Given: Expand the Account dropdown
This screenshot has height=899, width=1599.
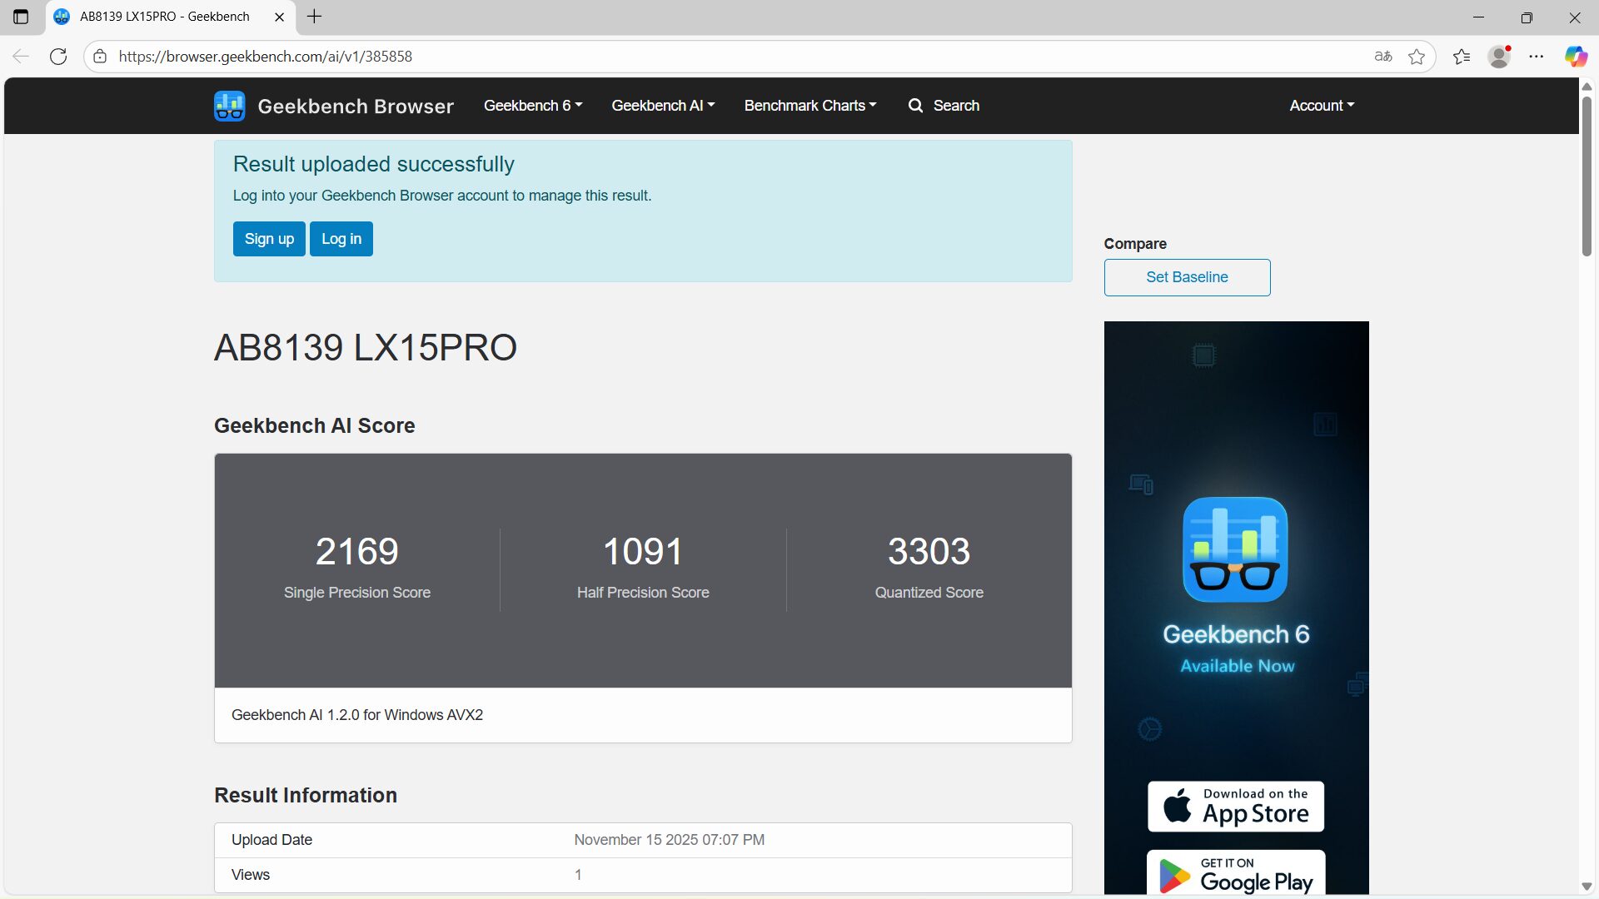Looking at the screenshot, I should pos(1321,106).
